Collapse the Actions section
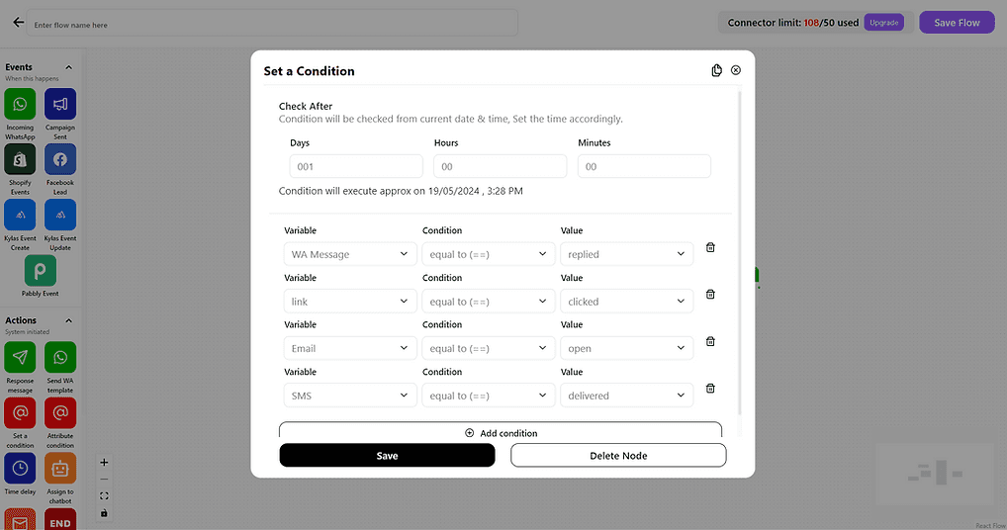This screenshot has height=530, width=1007. [68, 320]
